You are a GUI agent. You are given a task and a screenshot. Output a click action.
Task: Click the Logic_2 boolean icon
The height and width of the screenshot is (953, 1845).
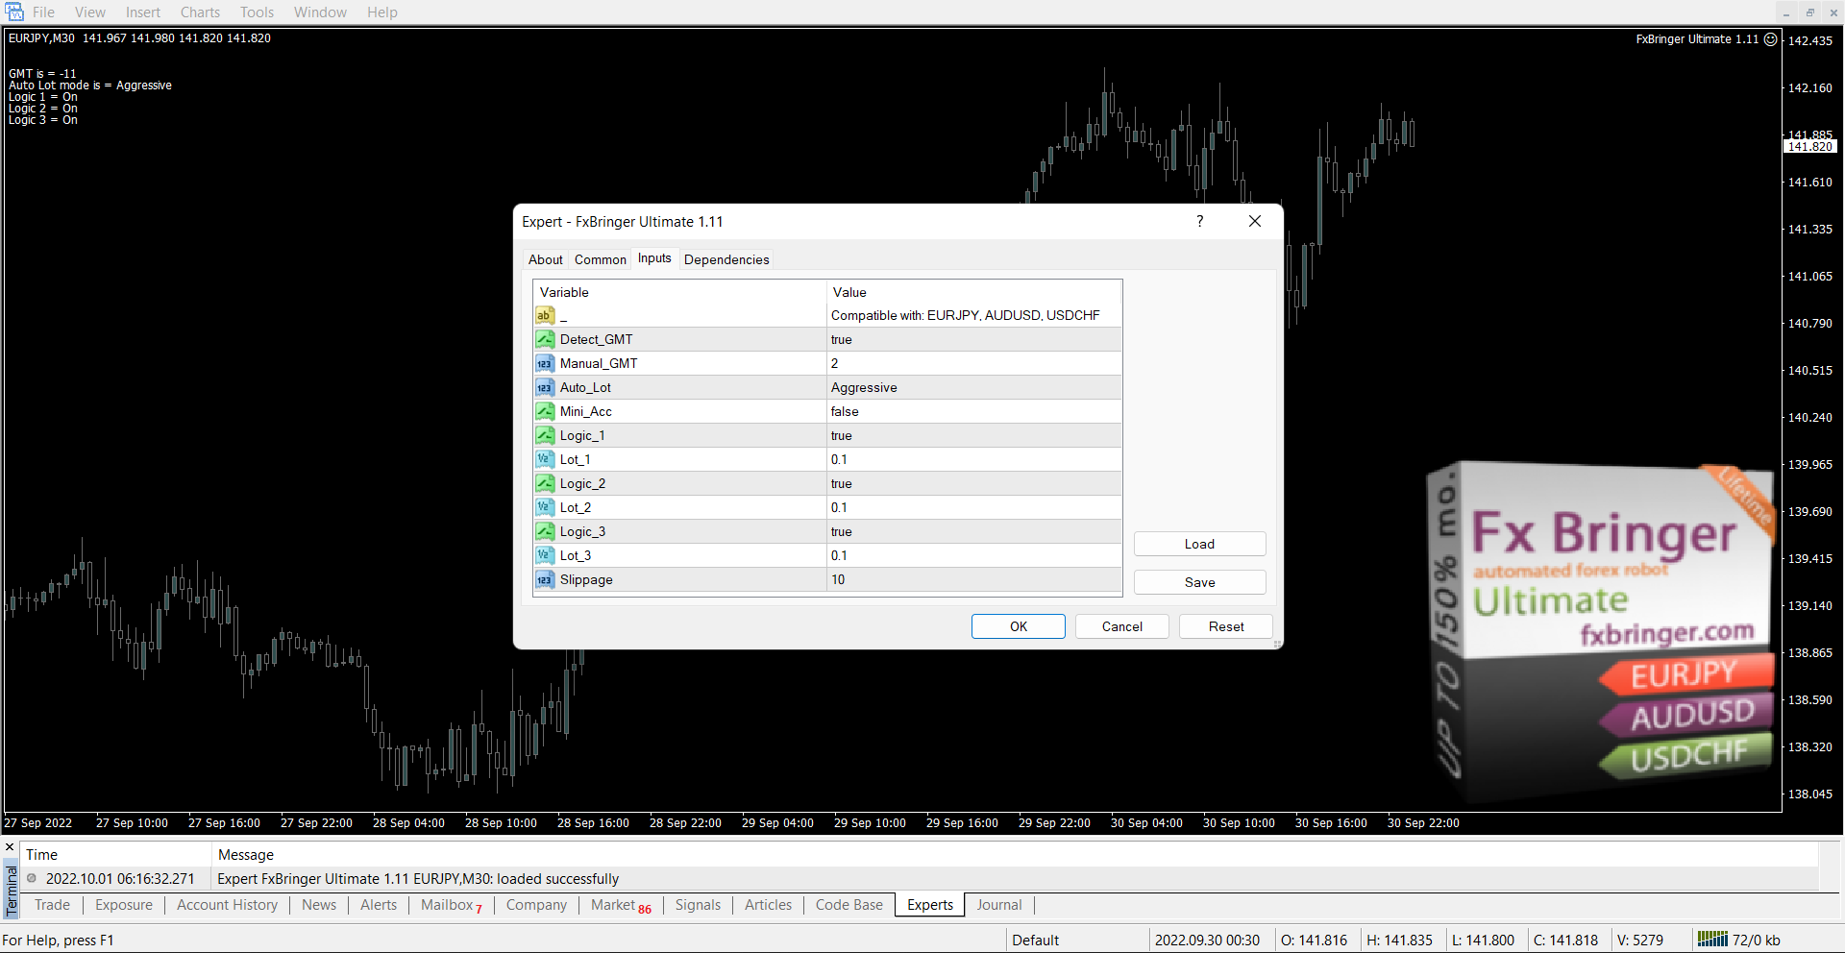tap(545, 483)
